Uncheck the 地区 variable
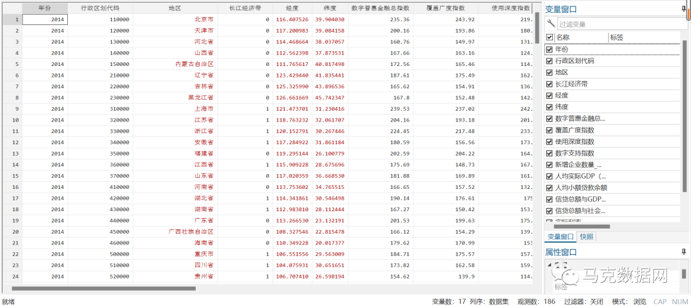 [x=549, y=72]
